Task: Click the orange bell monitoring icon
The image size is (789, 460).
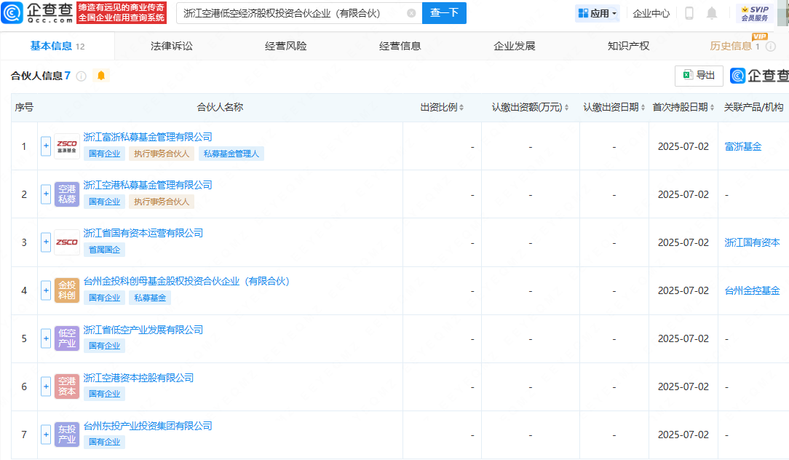Action: pos(101,76)
